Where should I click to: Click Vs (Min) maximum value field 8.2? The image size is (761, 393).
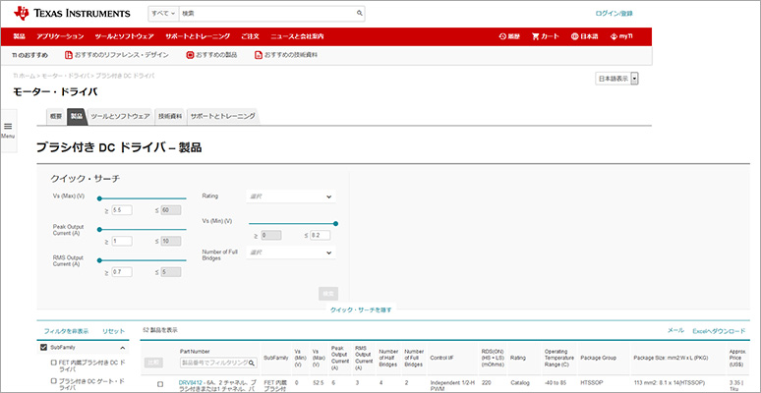click(x=320, y=236)
